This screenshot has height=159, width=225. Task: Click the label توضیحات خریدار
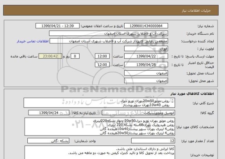(202, 155)
